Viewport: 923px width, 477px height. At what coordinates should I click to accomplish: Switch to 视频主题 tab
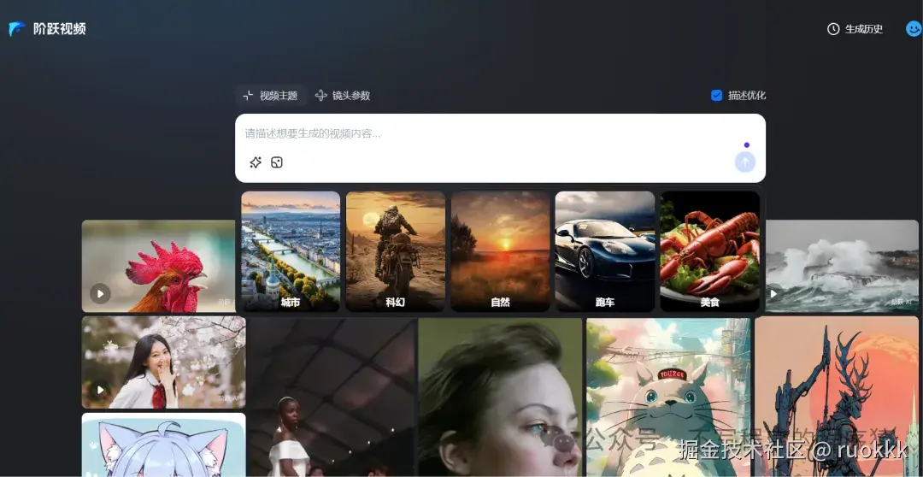tap(271, 96)
